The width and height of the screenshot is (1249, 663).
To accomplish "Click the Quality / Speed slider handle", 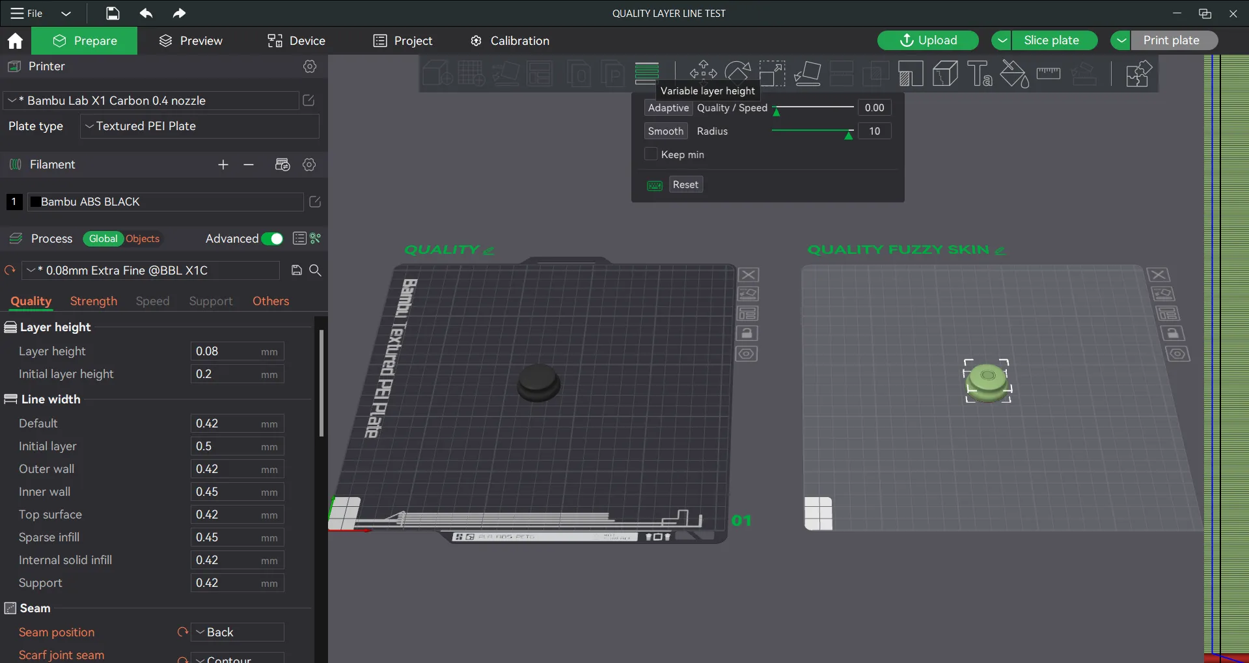I will click(776, 111).
